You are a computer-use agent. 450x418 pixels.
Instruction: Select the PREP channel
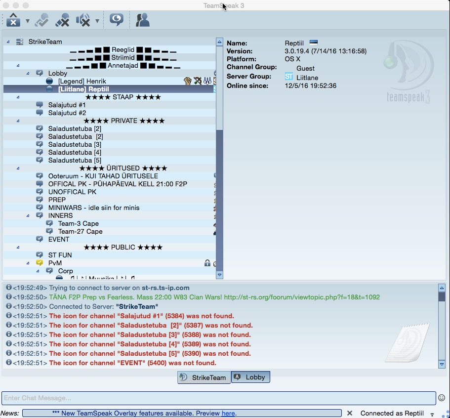click(x=109, y=200)
